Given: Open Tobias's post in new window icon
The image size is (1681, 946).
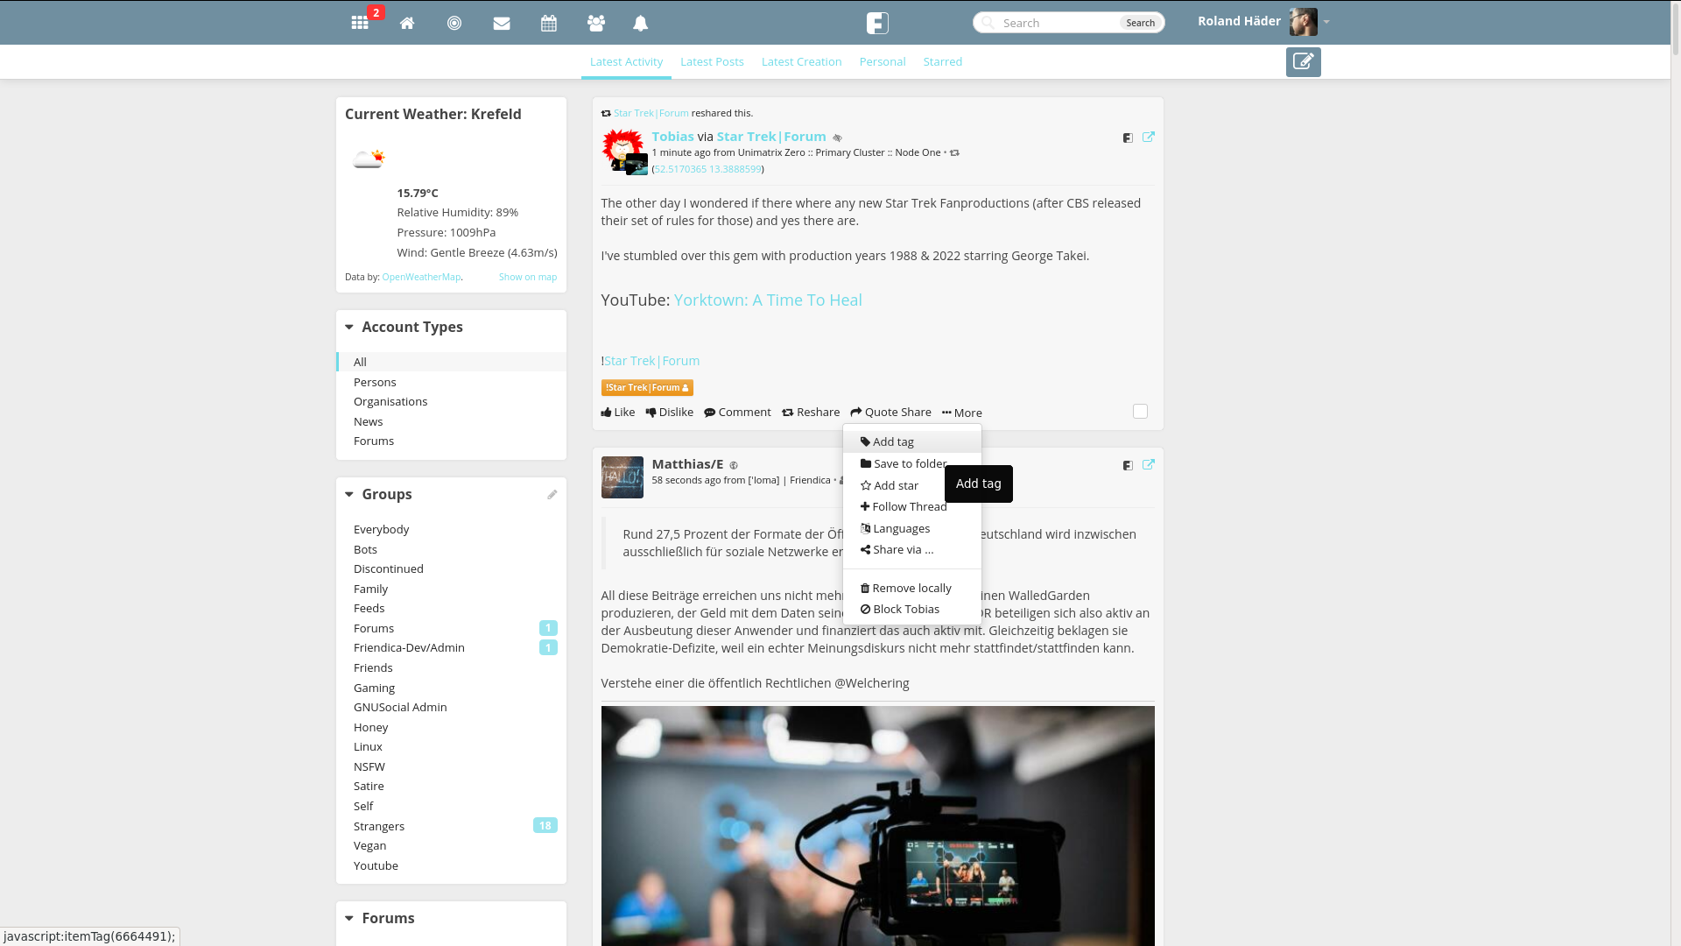Looking at the screenshot, I should coord(1149,137).
